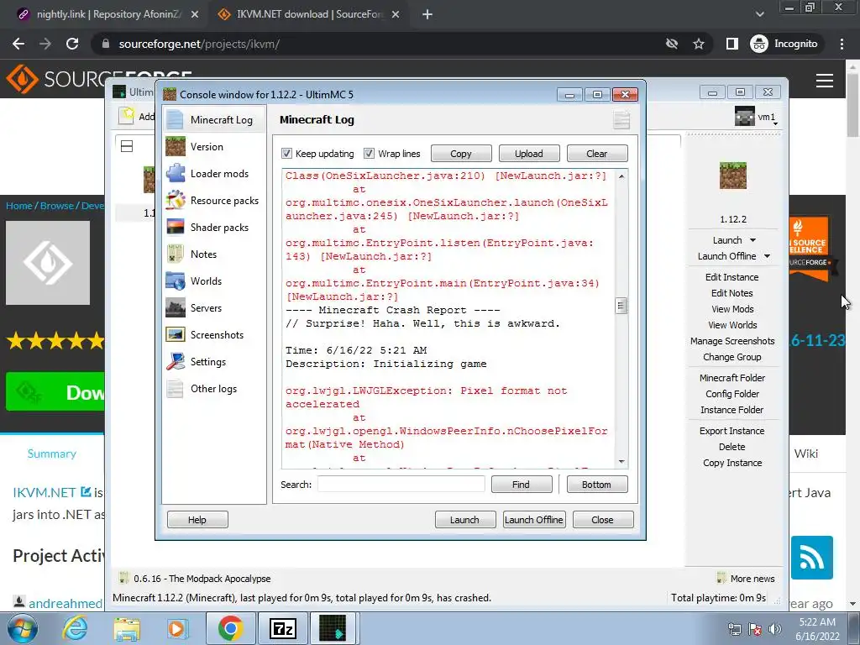
Task: Click the SourceForge RSS feed icon
Action: (x=812, y=558)
